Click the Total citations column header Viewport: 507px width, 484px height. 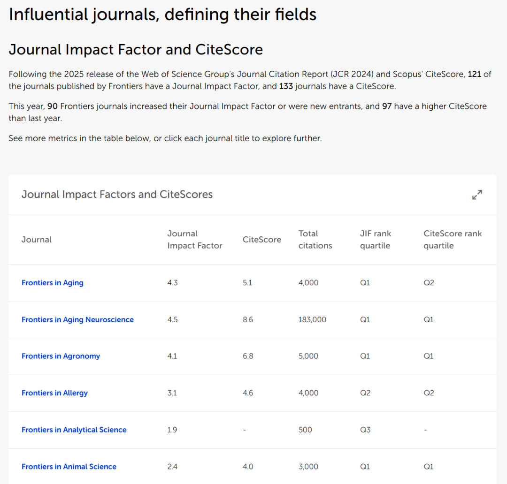click(x=315, y=240)
